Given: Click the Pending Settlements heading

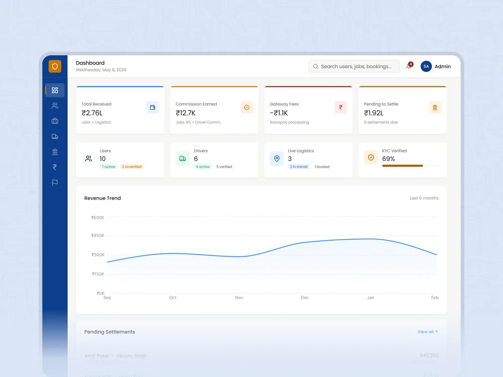Looking at the screenshot, I should (x=109, y=332).
